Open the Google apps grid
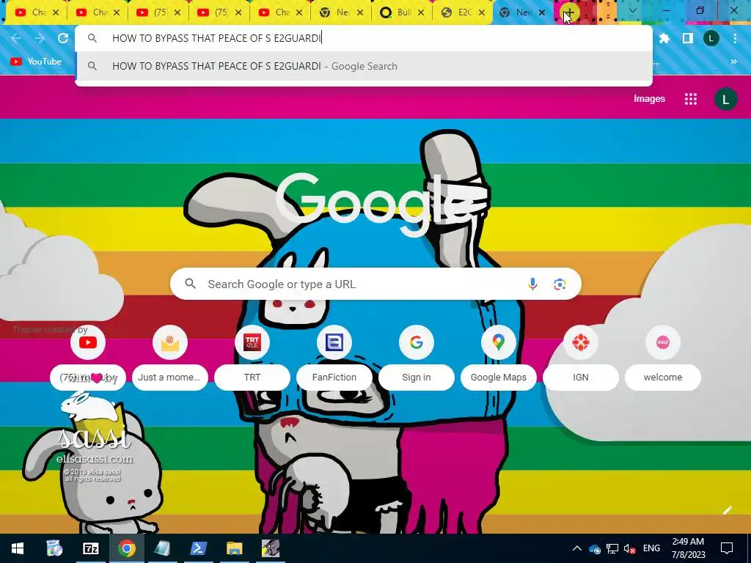 tap(690, 99)
